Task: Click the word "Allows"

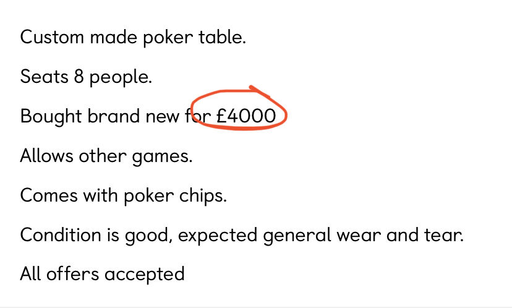Action: pyautogui.click(x=46, y=156)
